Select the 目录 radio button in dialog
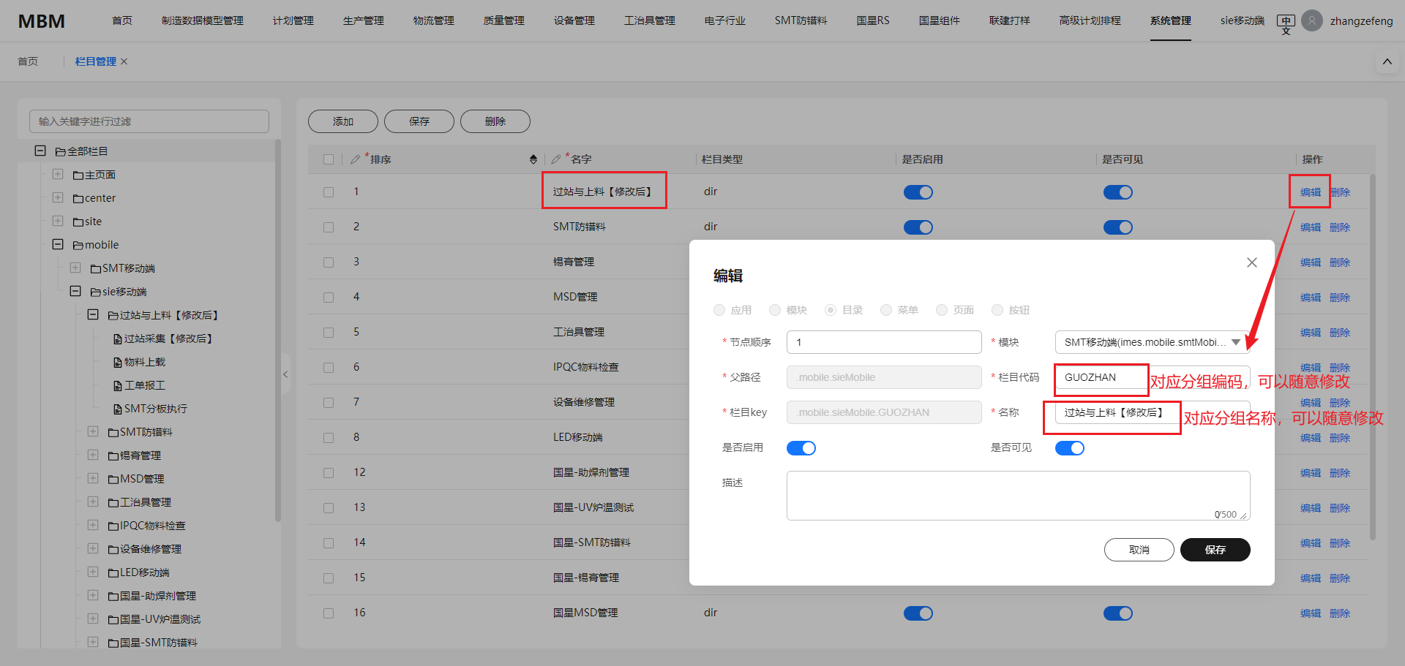 pyautogui.click(x=831, y=310)
